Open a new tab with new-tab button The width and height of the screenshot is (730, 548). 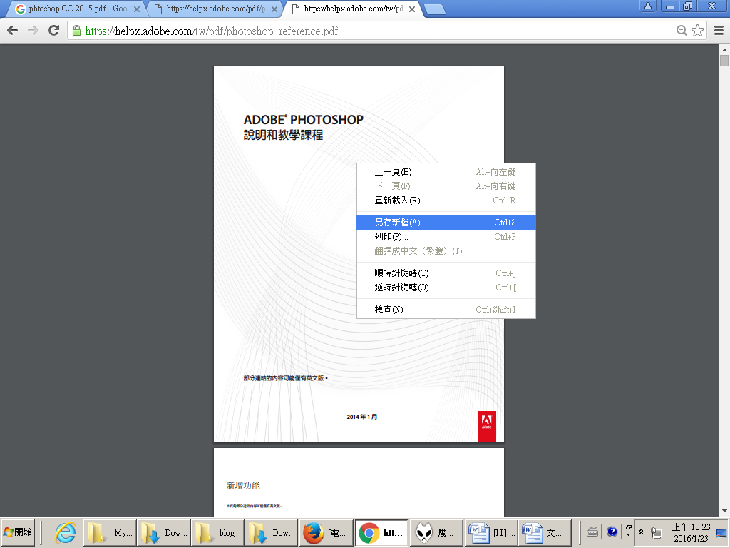[x=436, y=9]
